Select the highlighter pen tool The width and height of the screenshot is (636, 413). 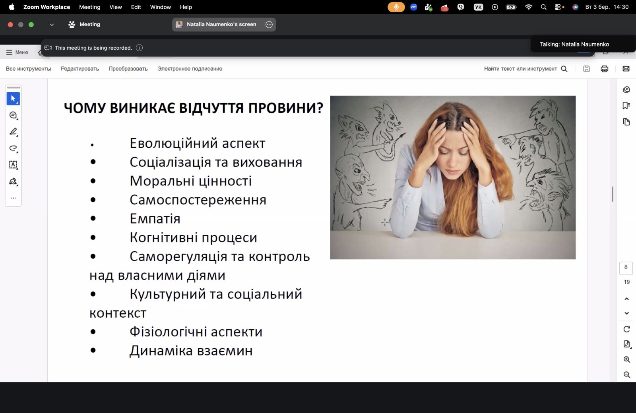click(13, 131)
